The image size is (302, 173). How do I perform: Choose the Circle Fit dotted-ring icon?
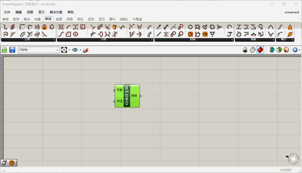pyautogui.click(x=212, y=27)
